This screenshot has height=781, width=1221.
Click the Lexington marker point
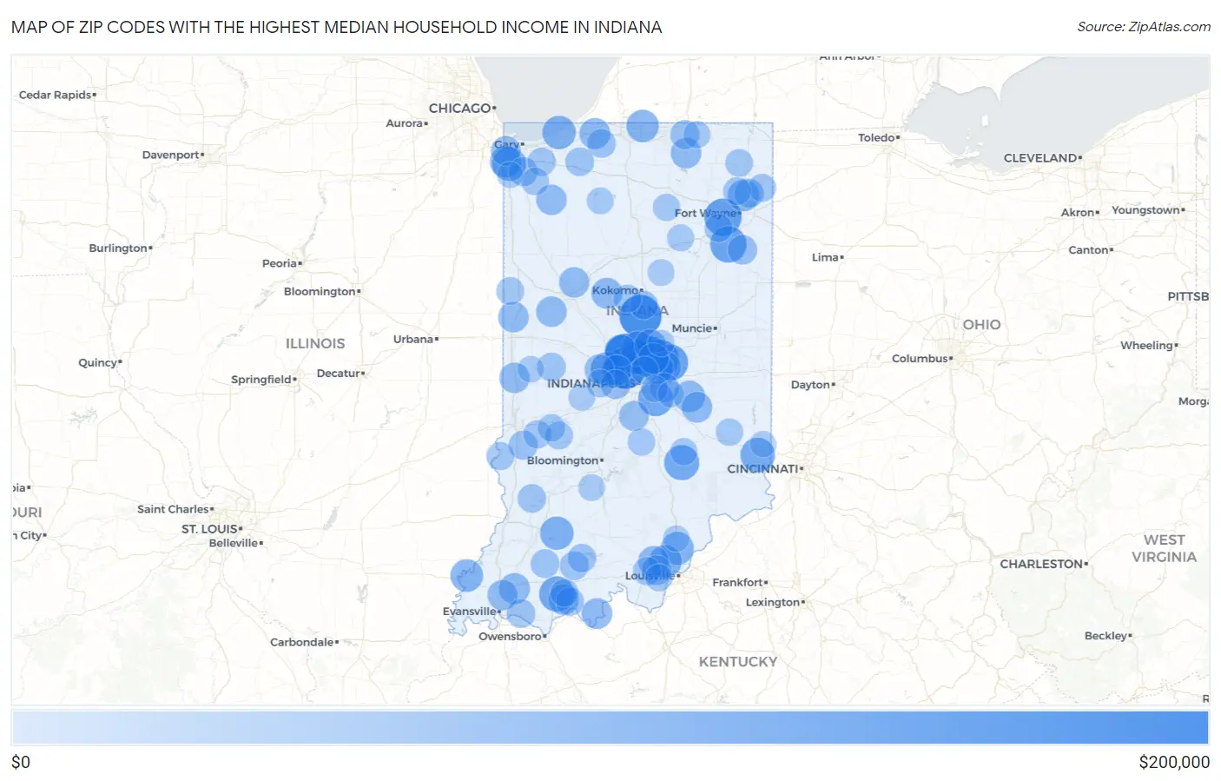coord(803,601)
